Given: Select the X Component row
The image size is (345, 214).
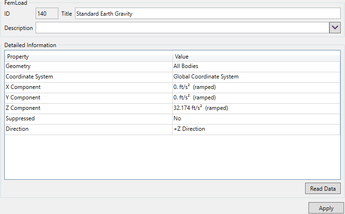Looking at the screenshot, I should tap(88, 87).
